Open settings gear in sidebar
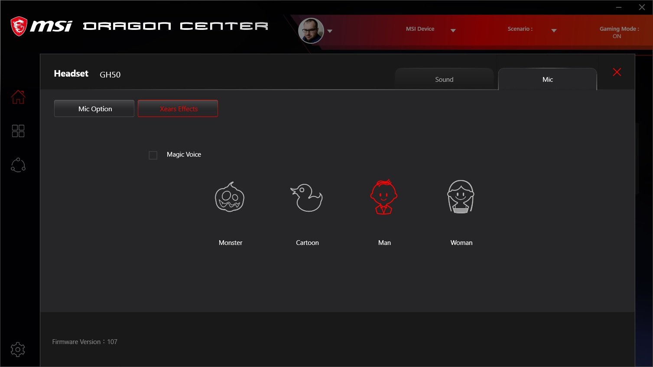653x367 pixels. tap(18, 349)
